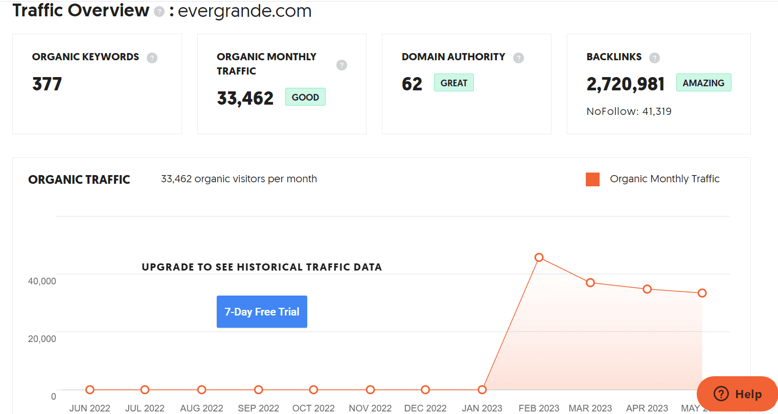Screen dimensions: 778x414
Task: Click UPGRADE TO SEE HISTORICAL TRAFFIC DATA
Action: coord(262,267)
